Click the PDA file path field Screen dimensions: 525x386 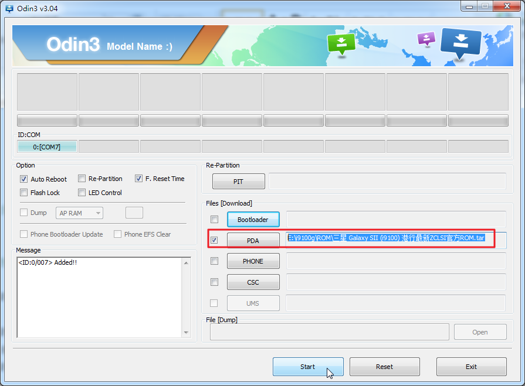click(396, 240)
